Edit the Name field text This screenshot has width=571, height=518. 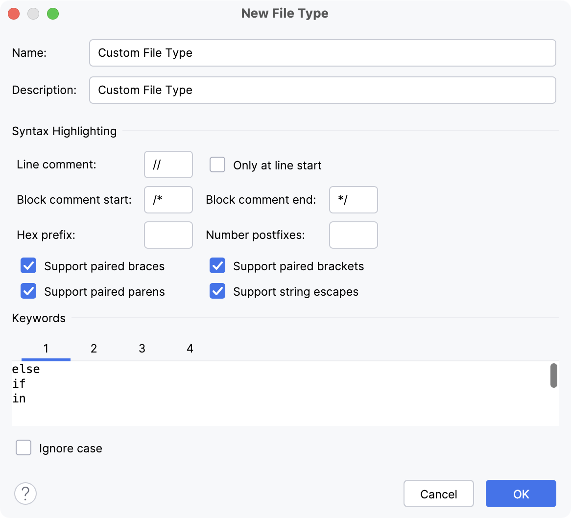[323, 53]
